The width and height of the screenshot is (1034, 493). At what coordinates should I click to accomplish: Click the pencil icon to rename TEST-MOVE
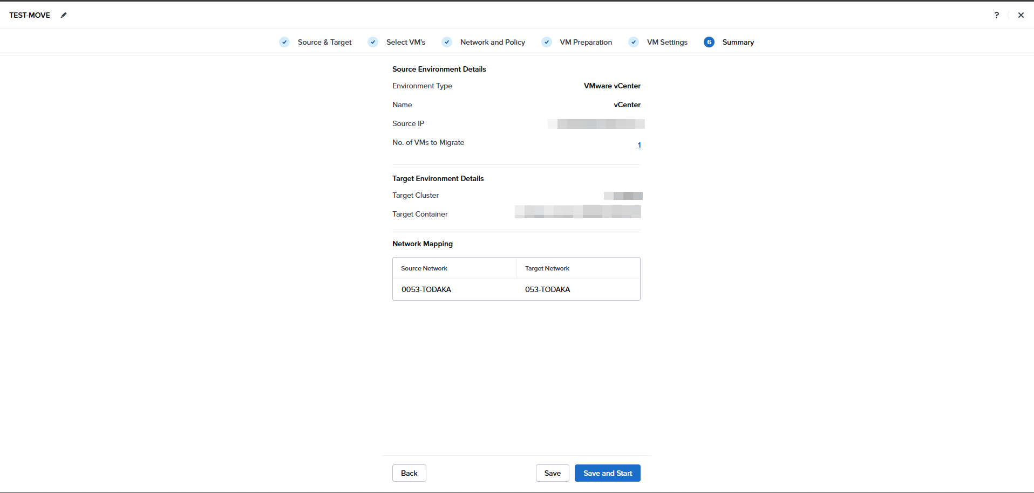(x=64, y=15)
